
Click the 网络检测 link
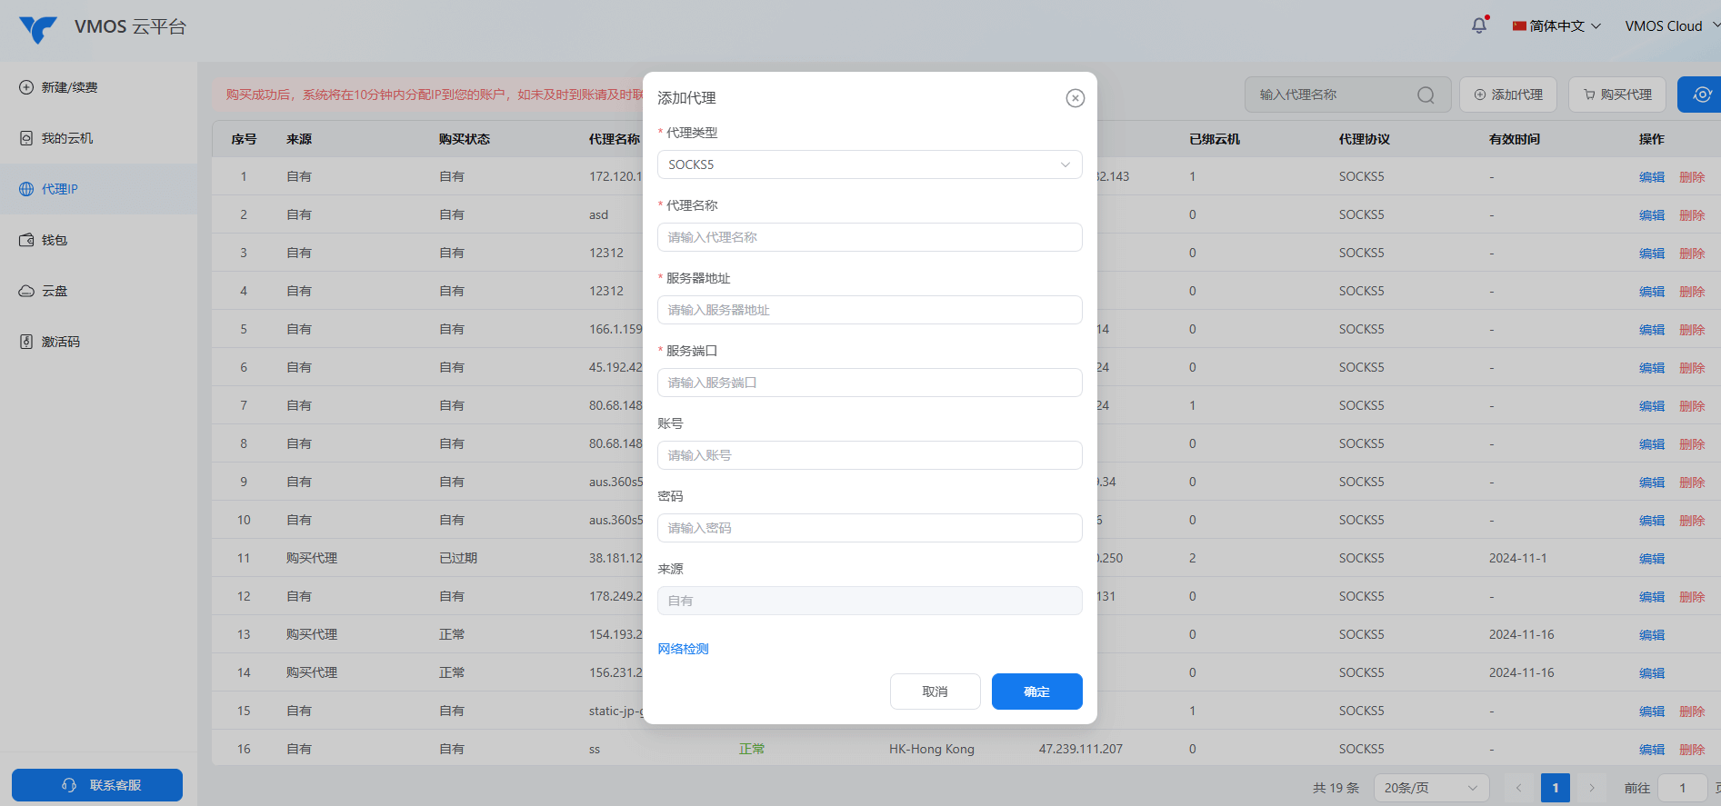[x=683, y=649]
